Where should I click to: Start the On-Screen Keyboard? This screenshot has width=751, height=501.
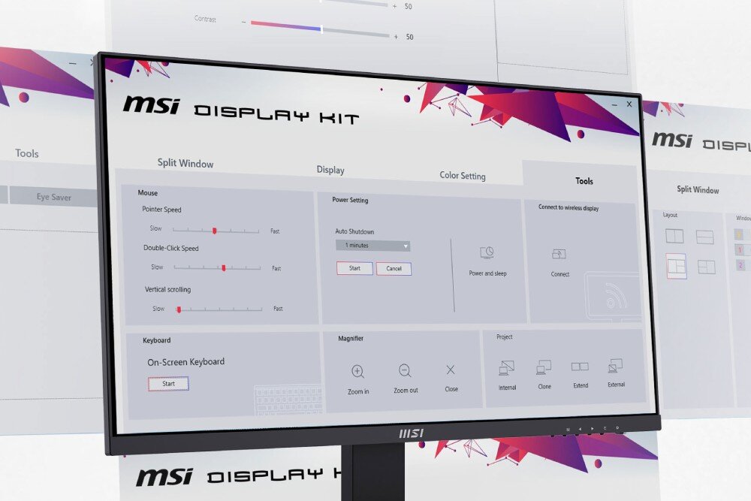coord(167,383)
